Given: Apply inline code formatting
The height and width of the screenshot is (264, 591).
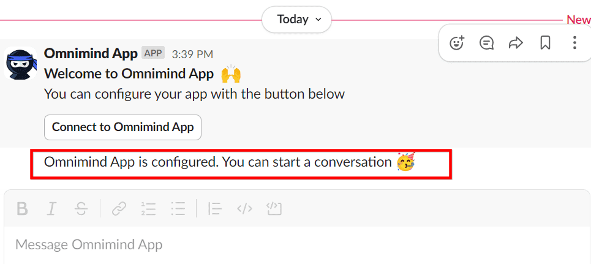Looking at the screenshot, I should (244, 209).
